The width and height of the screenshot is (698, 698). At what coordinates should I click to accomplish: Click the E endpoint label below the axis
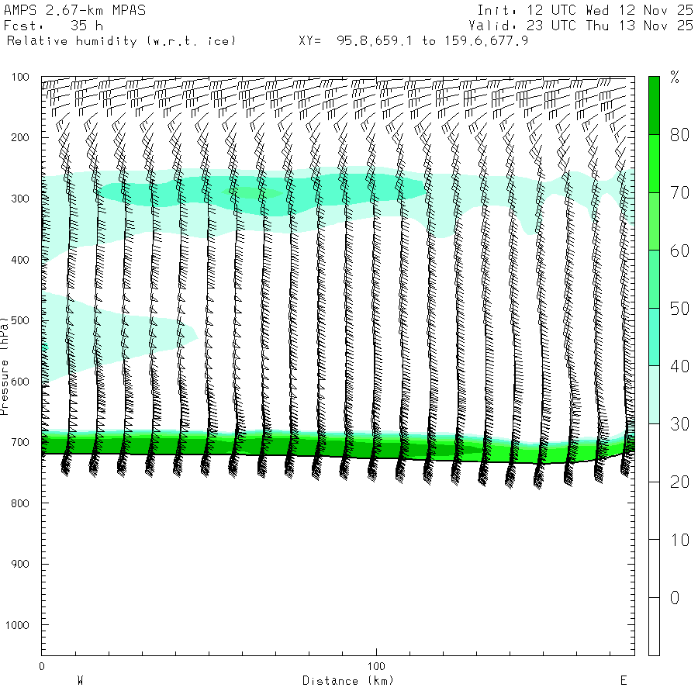point(623,681)
